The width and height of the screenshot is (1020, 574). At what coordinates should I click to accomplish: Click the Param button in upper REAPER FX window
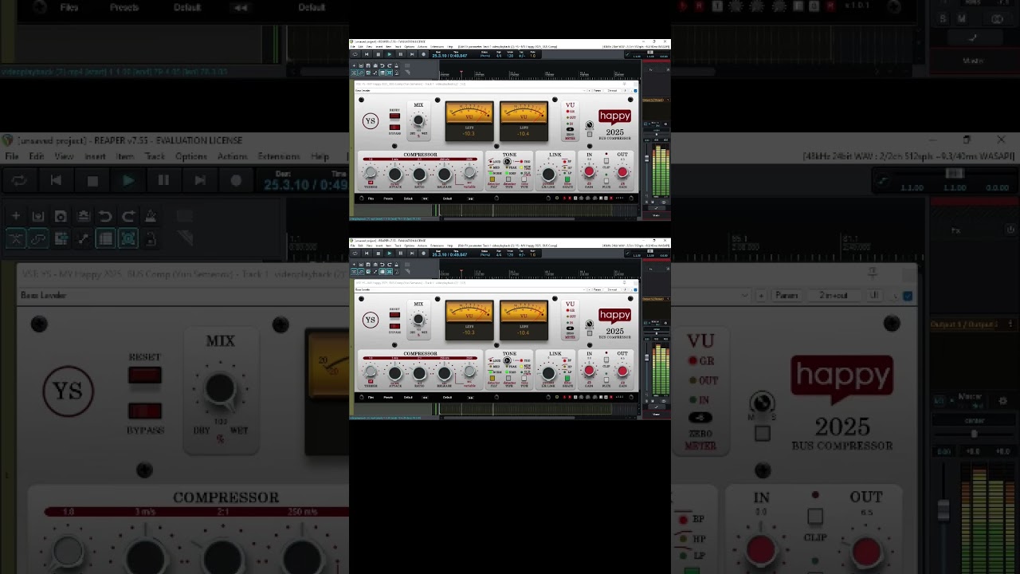click(597, 90)
